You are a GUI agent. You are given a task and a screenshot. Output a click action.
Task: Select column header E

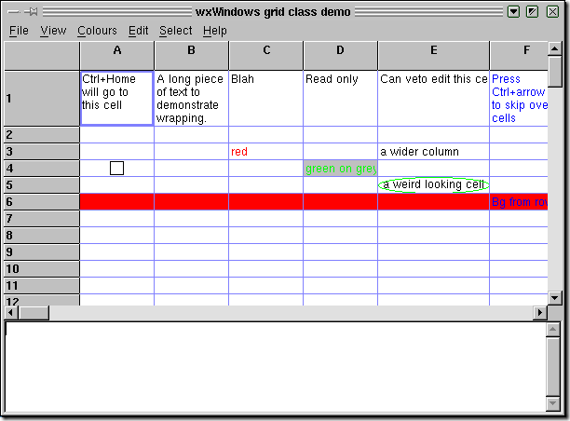click(434, 56)
